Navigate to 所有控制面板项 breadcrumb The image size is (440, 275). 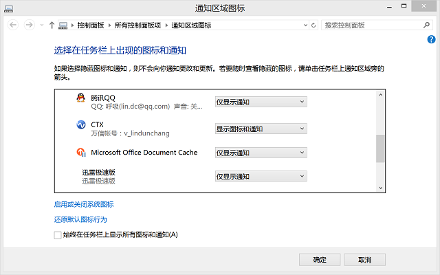pos(137,25)
